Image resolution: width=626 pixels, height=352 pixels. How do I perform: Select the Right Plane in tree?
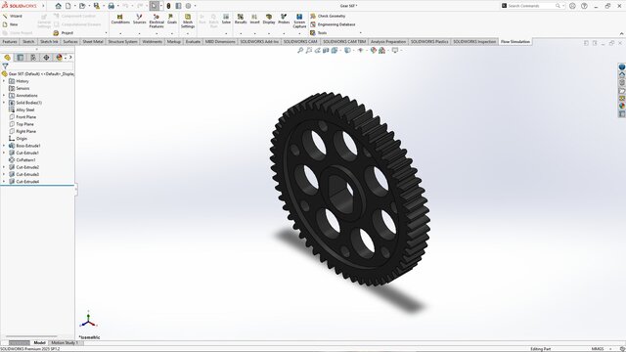point(23,131)
